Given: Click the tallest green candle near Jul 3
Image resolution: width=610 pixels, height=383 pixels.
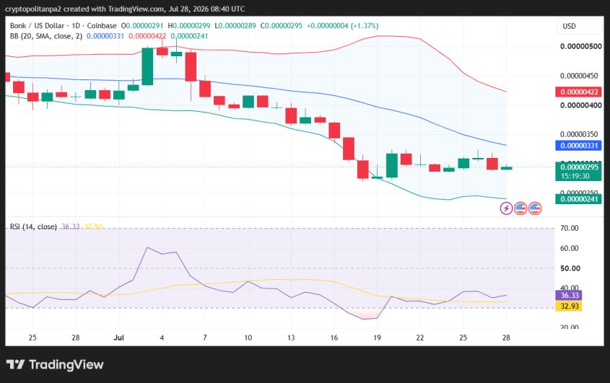Looking at the screenshot, I should pyautogui.click(x=147, y=66).
